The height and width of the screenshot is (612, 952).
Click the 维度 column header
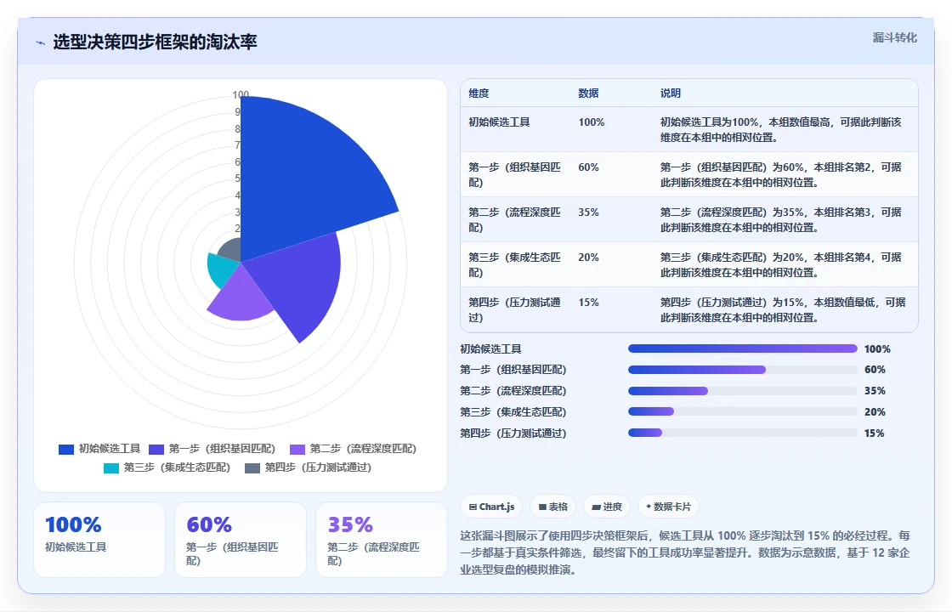click(x=479, y=93)
